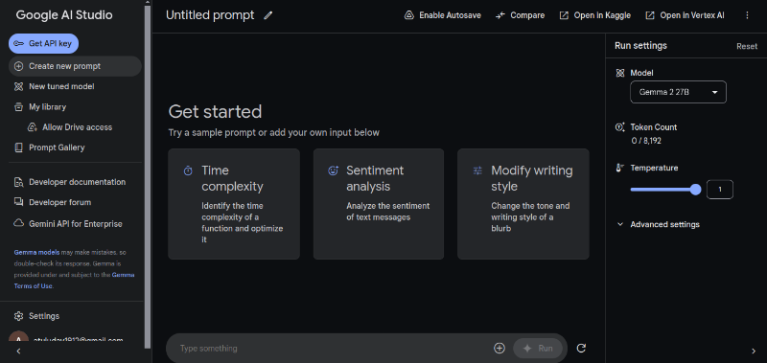Click the Temperature slider
Screen dimensions: 767x363
click(665, 190)
